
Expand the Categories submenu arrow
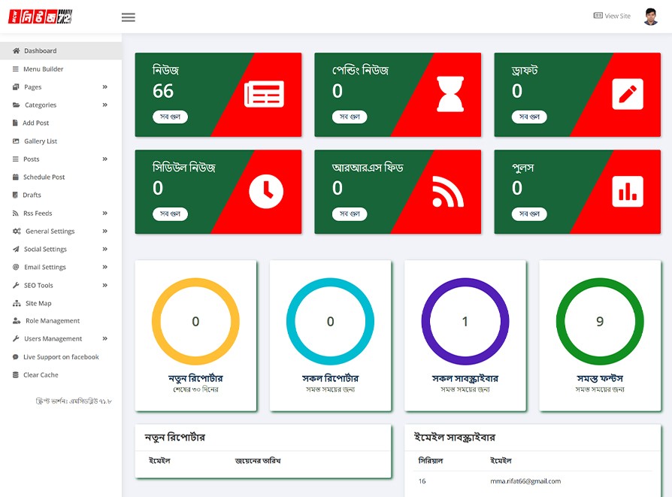tap(105, 105)
